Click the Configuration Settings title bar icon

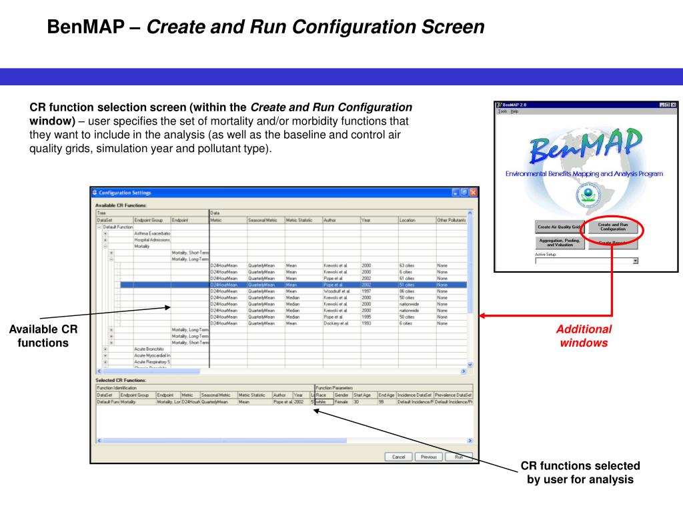[x=95, y=193]
